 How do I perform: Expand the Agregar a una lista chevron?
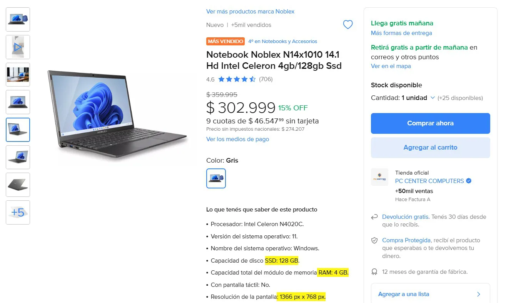[479, 294]
